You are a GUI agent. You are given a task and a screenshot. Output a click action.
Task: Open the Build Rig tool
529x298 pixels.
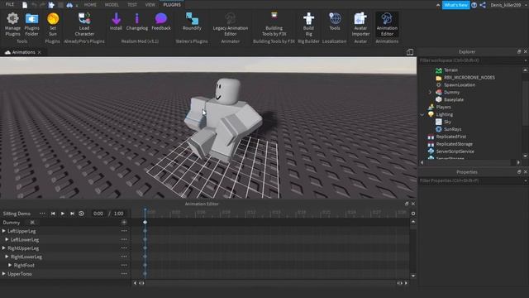pos(308,24)
